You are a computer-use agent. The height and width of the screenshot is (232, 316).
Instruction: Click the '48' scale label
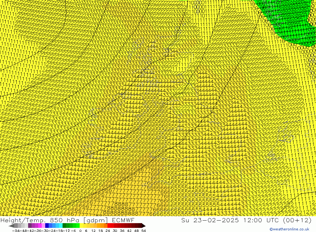(137, 231)
